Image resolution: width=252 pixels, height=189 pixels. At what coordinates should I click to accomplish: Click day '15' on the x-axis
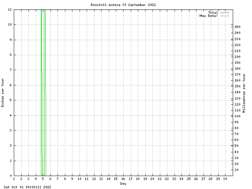point(116,179)
